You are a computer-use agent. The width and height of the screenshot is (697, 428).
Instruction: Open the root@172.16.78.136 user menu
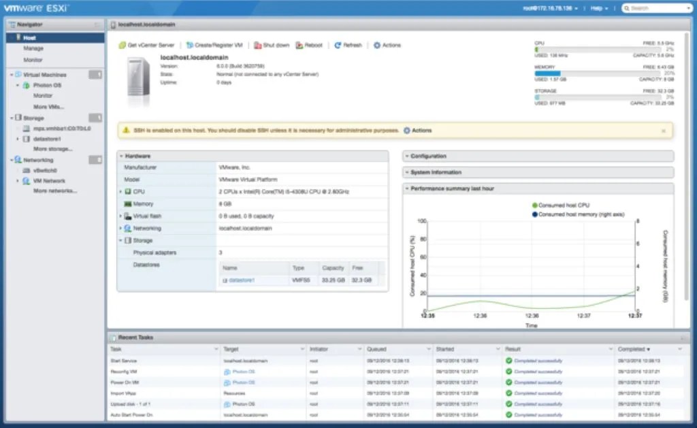click(549, 7)
